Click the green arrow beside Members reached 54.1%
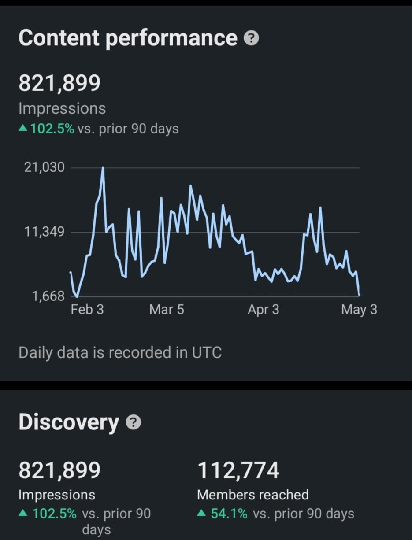Image resolution: width=412 pixels, height=540 pixels. [201, 513]
